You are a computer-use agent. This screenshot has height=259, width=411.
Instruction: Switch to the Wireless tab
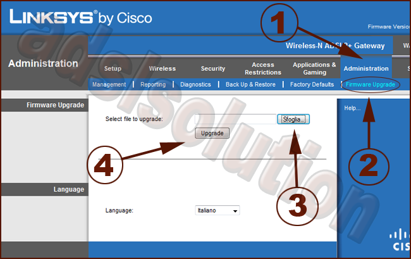pyautogui.click(x=163, y=68)
